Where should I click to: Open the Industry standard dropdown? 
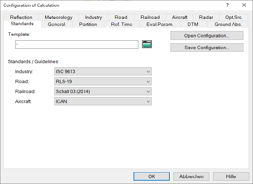click(x=103, y=71)
